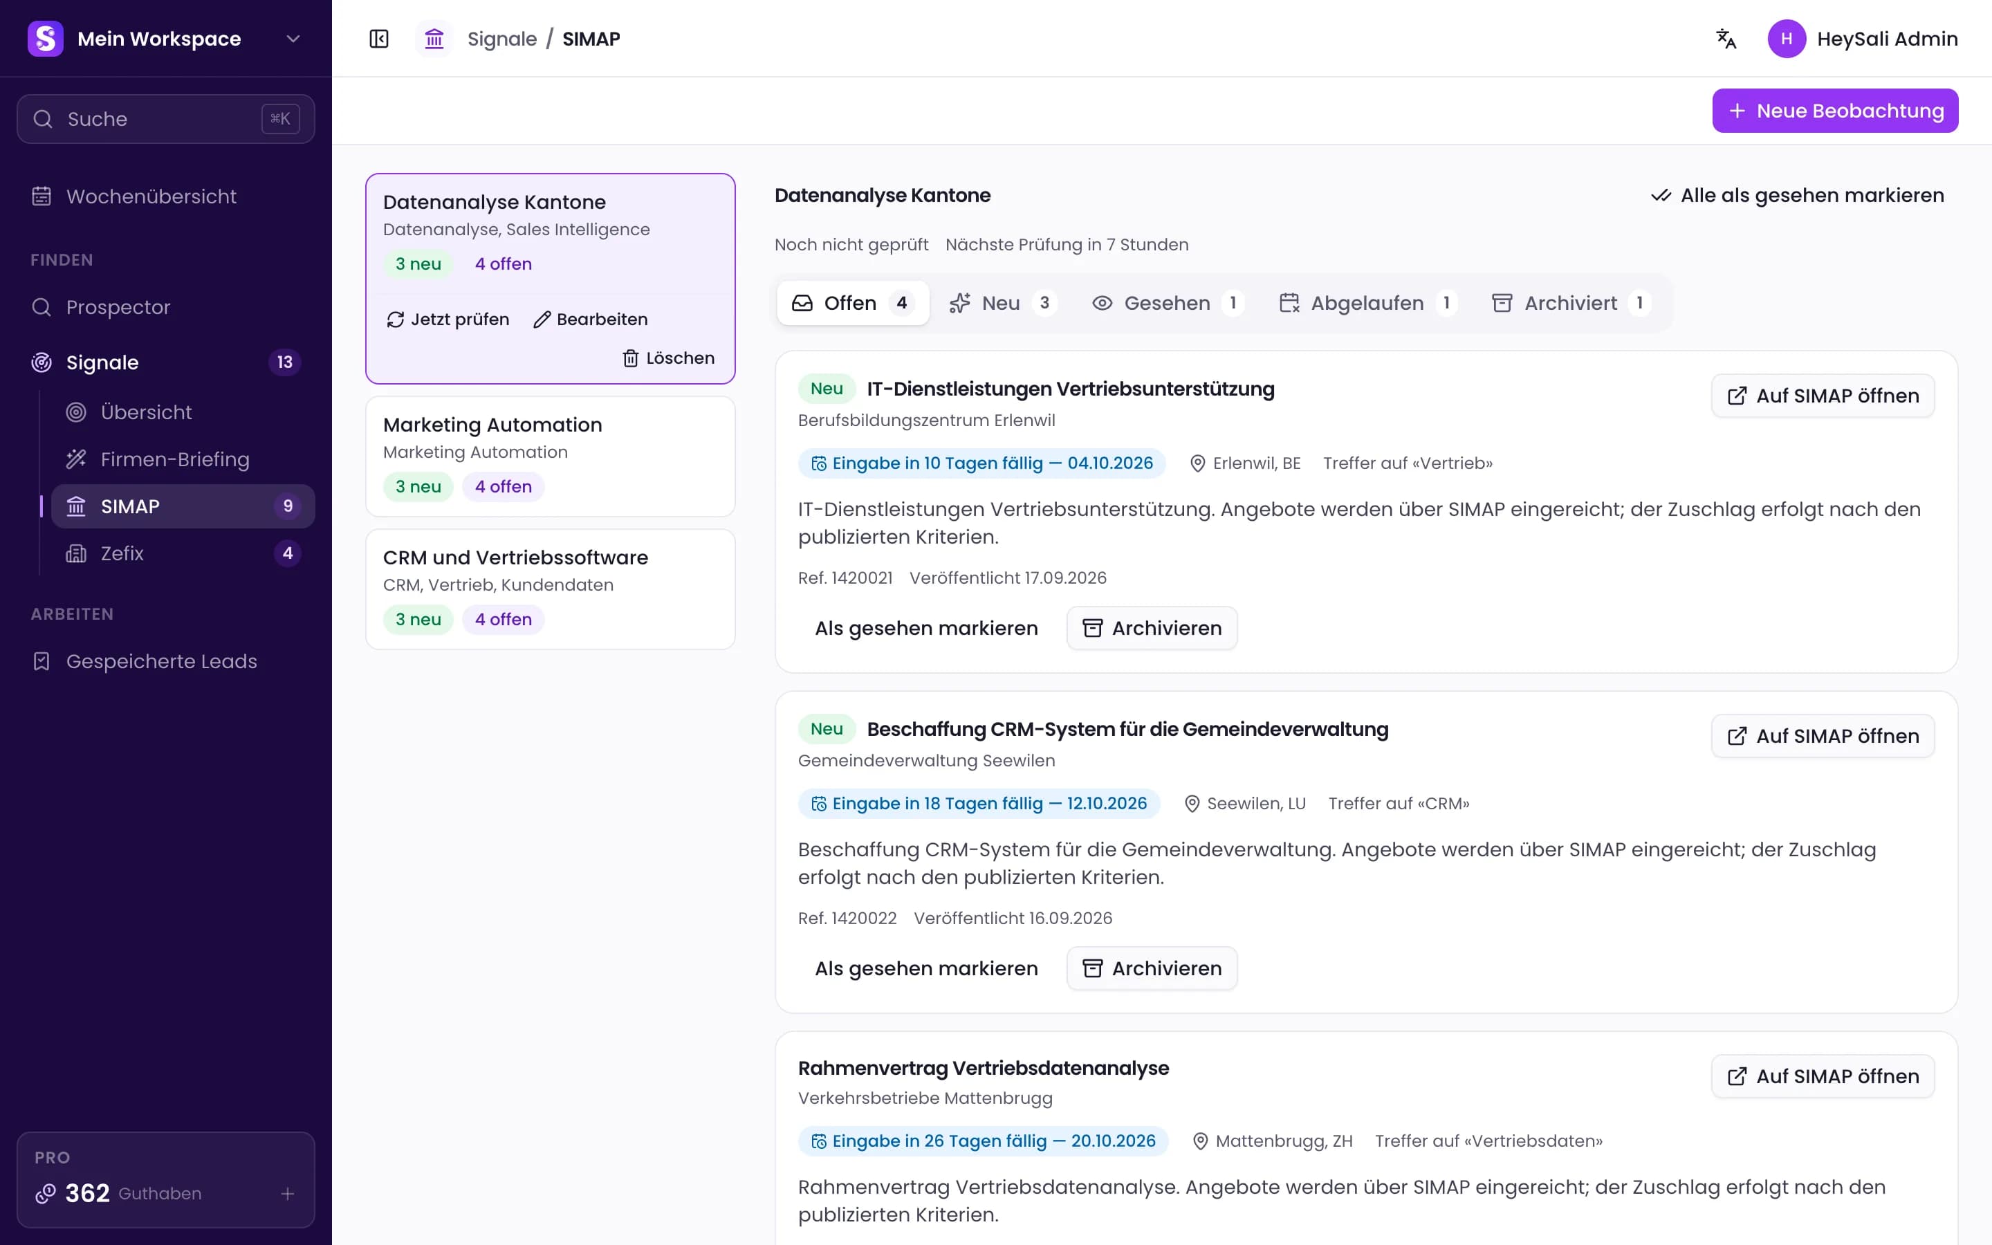Archive the Beschaffung CRM-System tender
Image resolution: width=1992 pixels, height=1245 pixels.
(1152, 968)
